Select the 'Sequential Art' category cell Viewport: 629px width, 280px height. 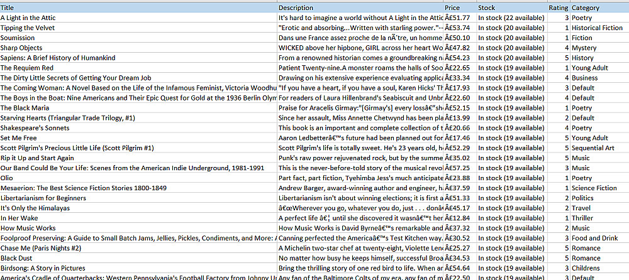pos(599,148)
